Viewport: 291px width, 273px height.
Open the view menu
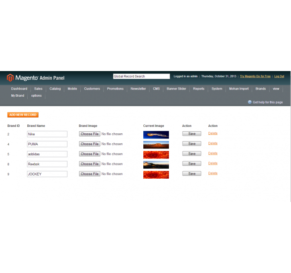click(x=276, y=89)
